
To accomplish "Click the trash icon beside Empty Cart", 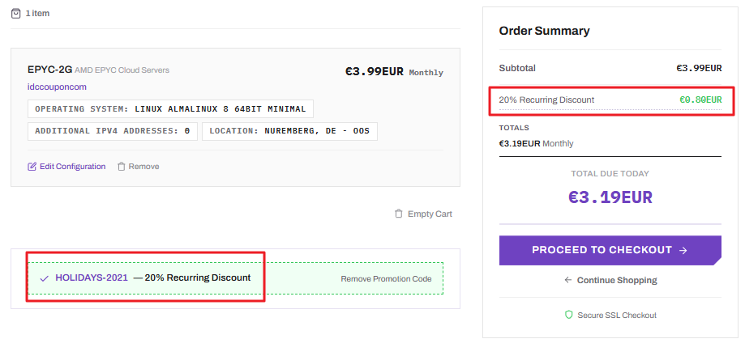I will click(399, 214).
